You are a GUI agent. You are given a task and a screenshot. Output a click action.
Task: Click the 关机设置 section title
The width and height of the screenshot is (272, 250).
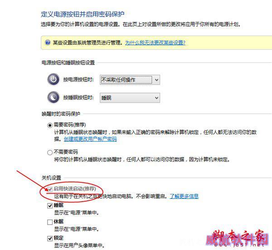[51, 178]
